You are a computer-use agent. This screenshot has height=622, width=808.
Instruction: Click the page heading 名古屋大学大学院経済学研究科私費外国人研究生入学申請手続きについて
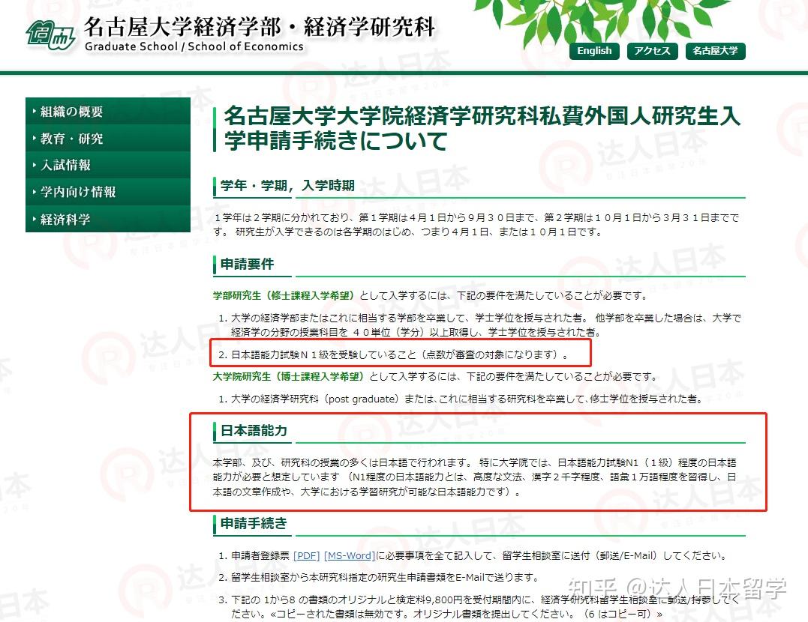pos(482,128)
